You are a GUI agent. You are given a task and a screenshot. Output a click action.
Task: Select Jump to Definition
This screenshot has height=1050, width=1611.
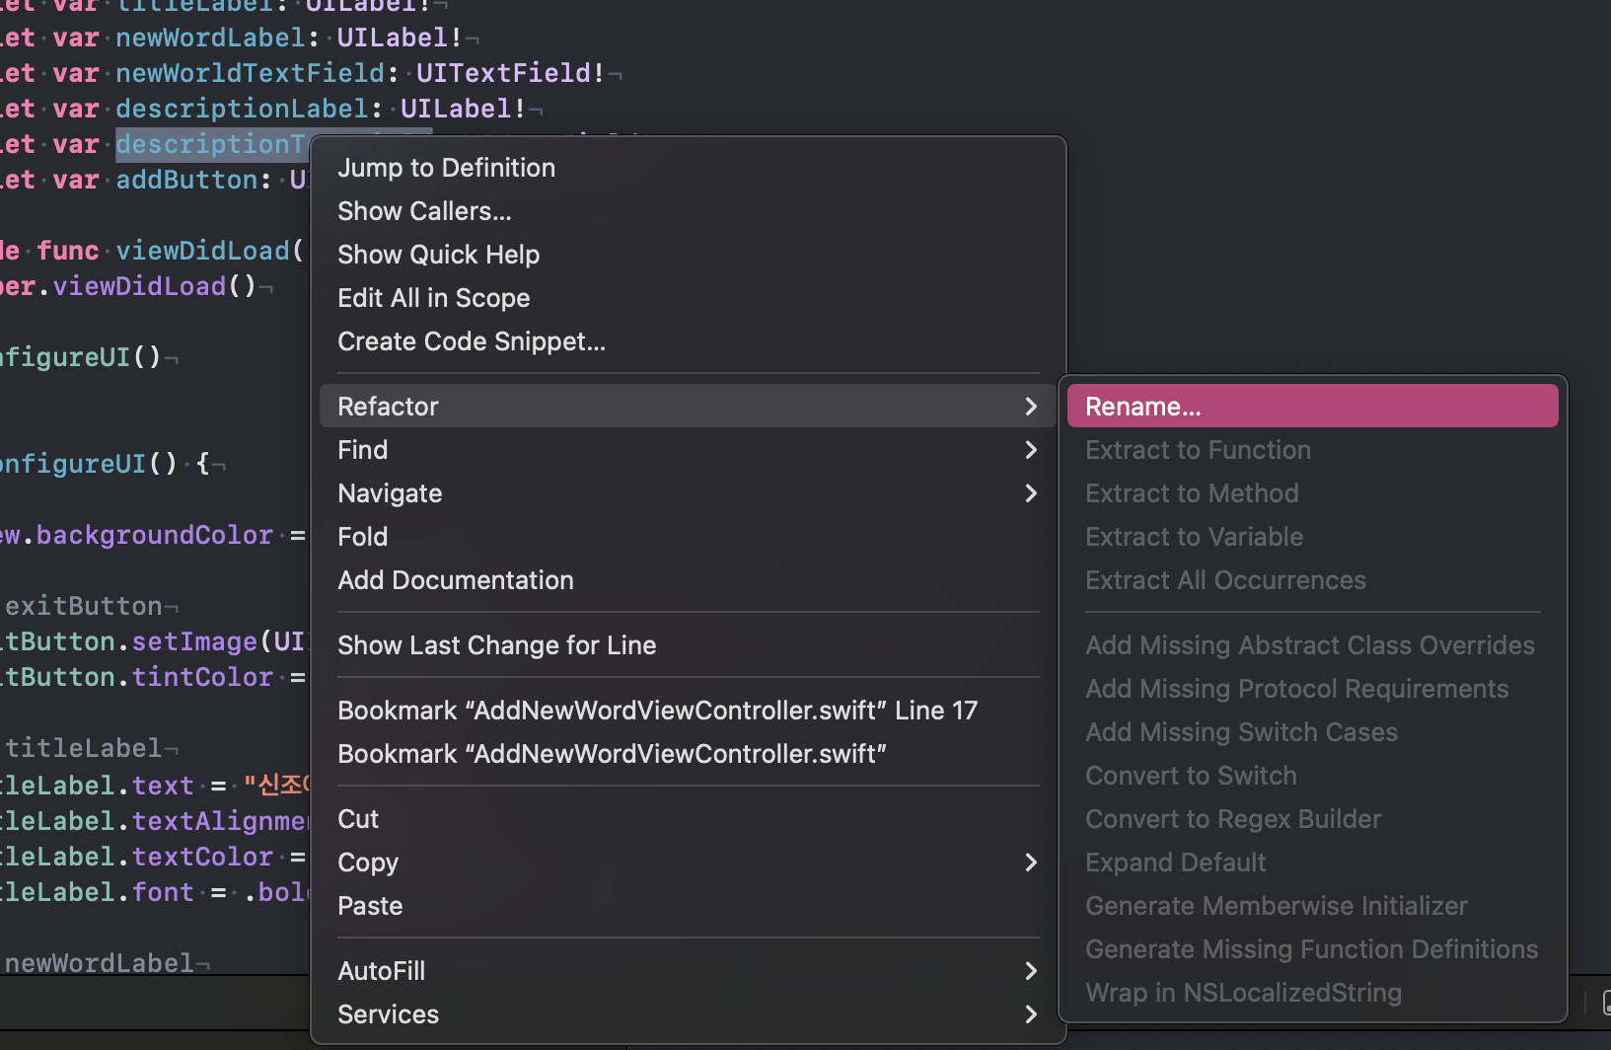pyautogui.click(x=446, y=168)
